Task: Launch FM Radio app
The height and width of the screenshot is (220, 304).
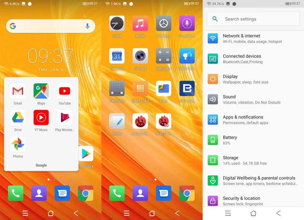Action: coord(117,89)
